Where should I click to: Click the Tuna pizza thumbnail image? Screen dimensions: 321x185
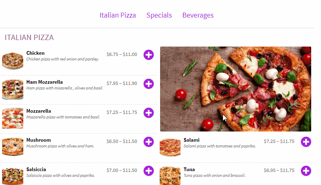[170, 176]
